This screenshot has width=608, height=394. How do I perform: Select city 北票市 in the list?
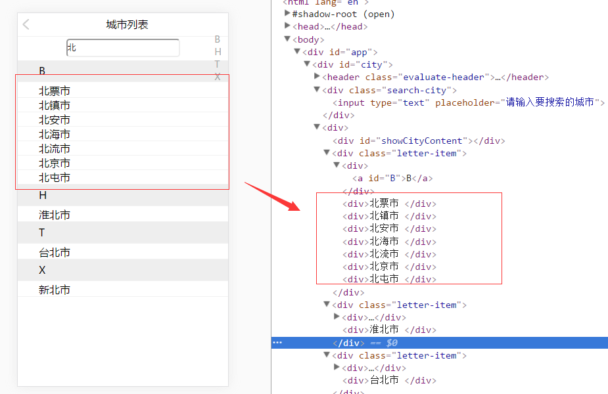(x=123, y=91)
